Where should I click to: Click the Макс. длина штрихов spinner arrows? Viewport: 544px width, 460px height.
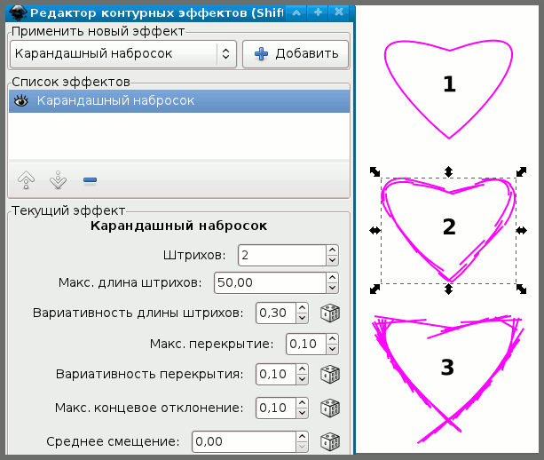pyautogui.click(x=332, y=283)
